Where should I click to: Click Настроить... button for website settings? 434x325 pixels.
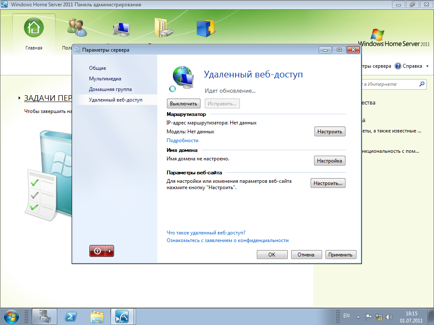328,183
